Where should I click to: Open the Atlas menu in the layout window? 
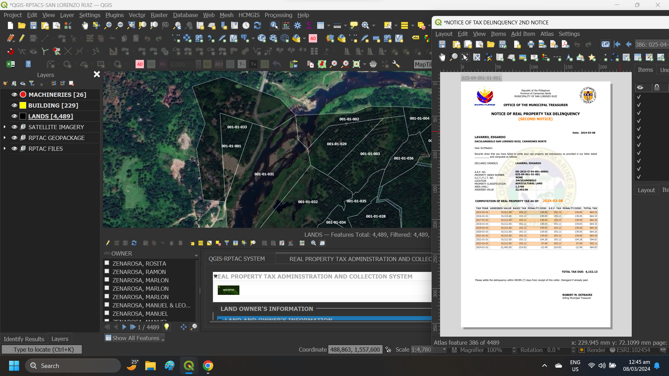coord(547,34)
